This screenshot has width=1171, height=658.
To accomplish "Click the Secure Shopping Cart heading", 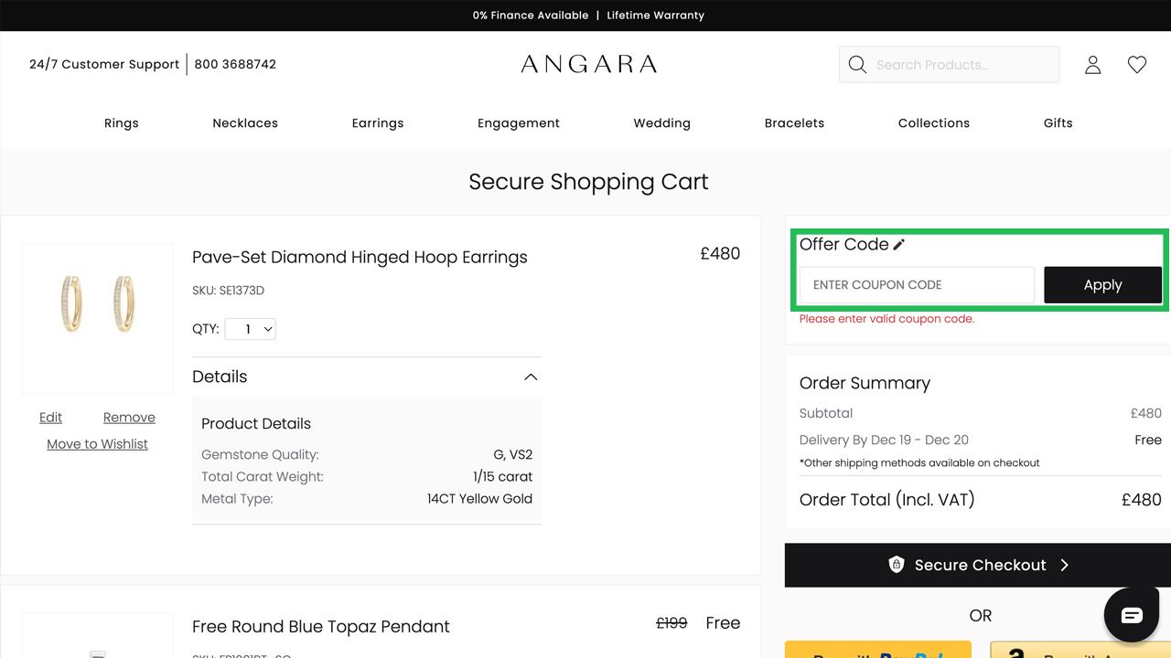I will 588,182.
